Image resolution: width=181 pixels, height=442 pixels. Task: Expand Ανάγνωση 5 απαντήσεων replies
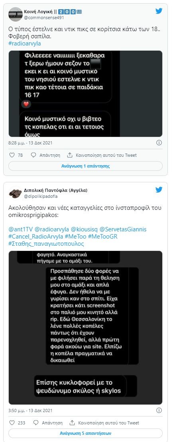(85, 433)
